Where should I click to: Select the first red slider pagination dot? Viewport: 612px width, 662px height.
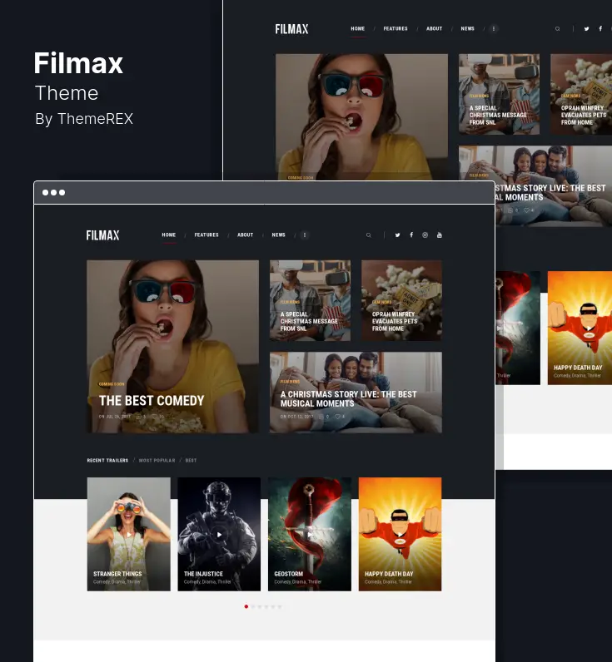pos(246,606)
